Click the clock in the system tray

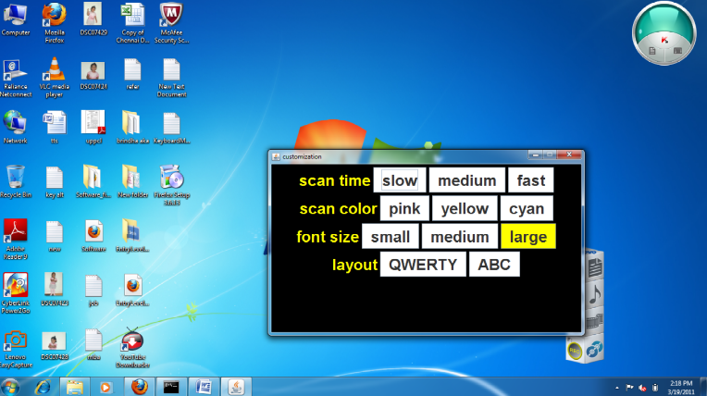tap(682, 385)
